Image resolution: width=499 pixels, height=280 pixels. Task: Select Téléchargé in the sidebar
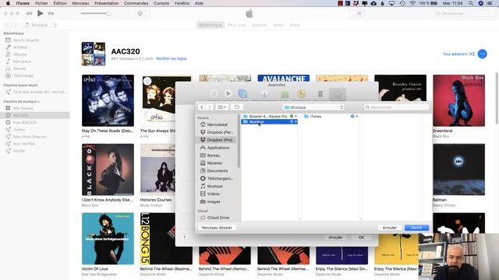point(23,75)
